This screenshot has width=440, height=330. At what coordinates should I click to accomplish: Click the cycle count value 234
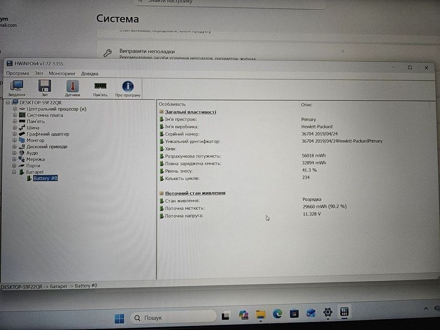tap(305, 178)
